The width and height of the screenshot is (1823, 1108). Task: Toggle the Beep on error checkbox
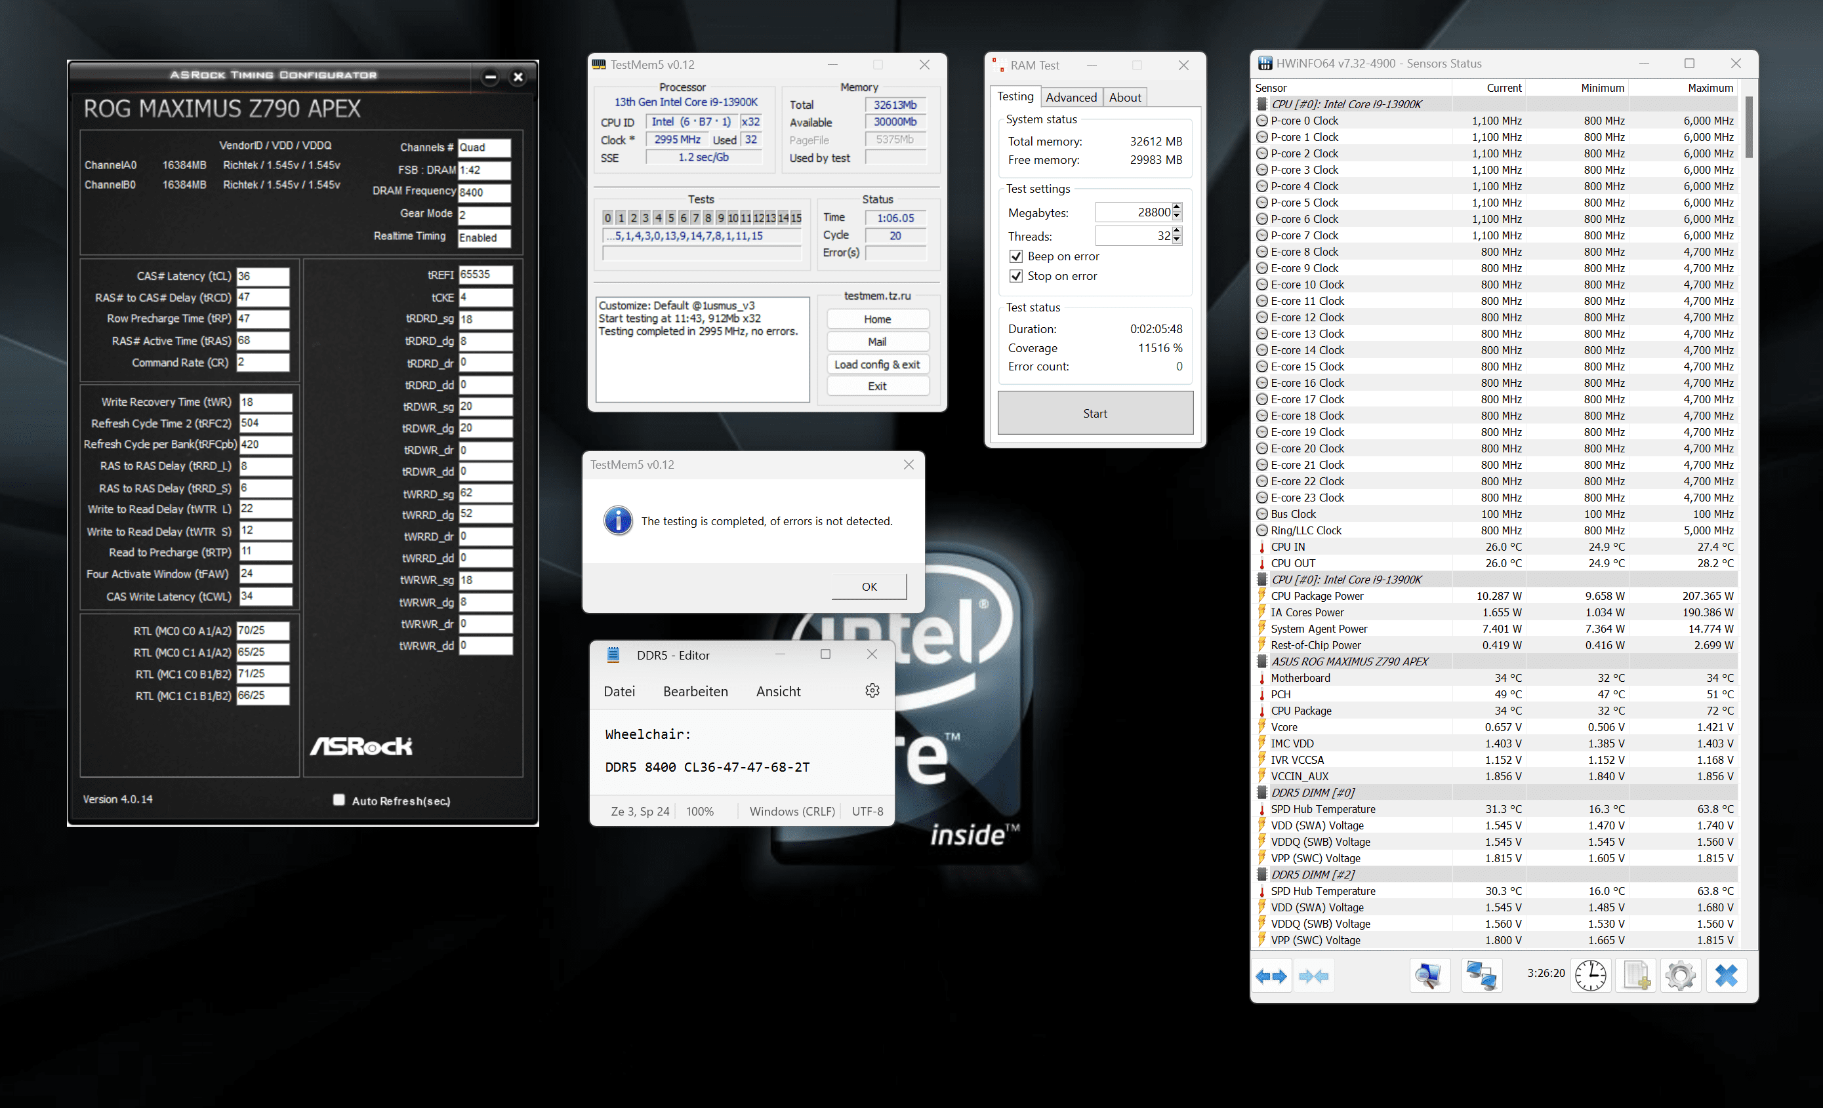(1017, 256)
